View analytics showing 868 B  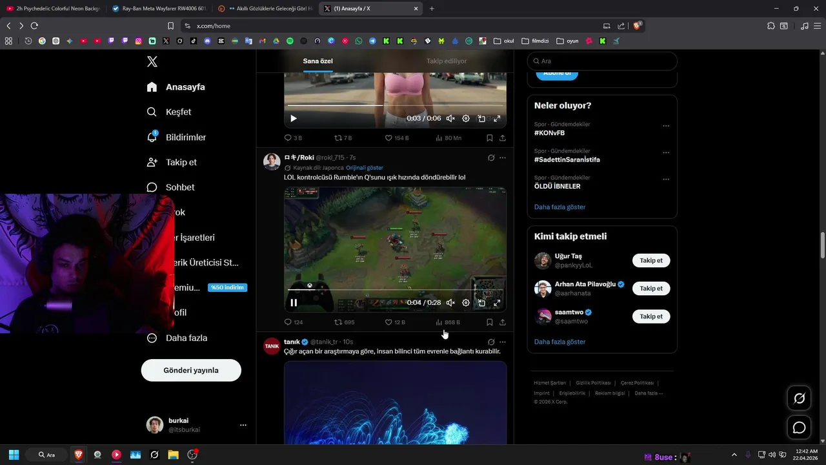(x=447, y=322)
